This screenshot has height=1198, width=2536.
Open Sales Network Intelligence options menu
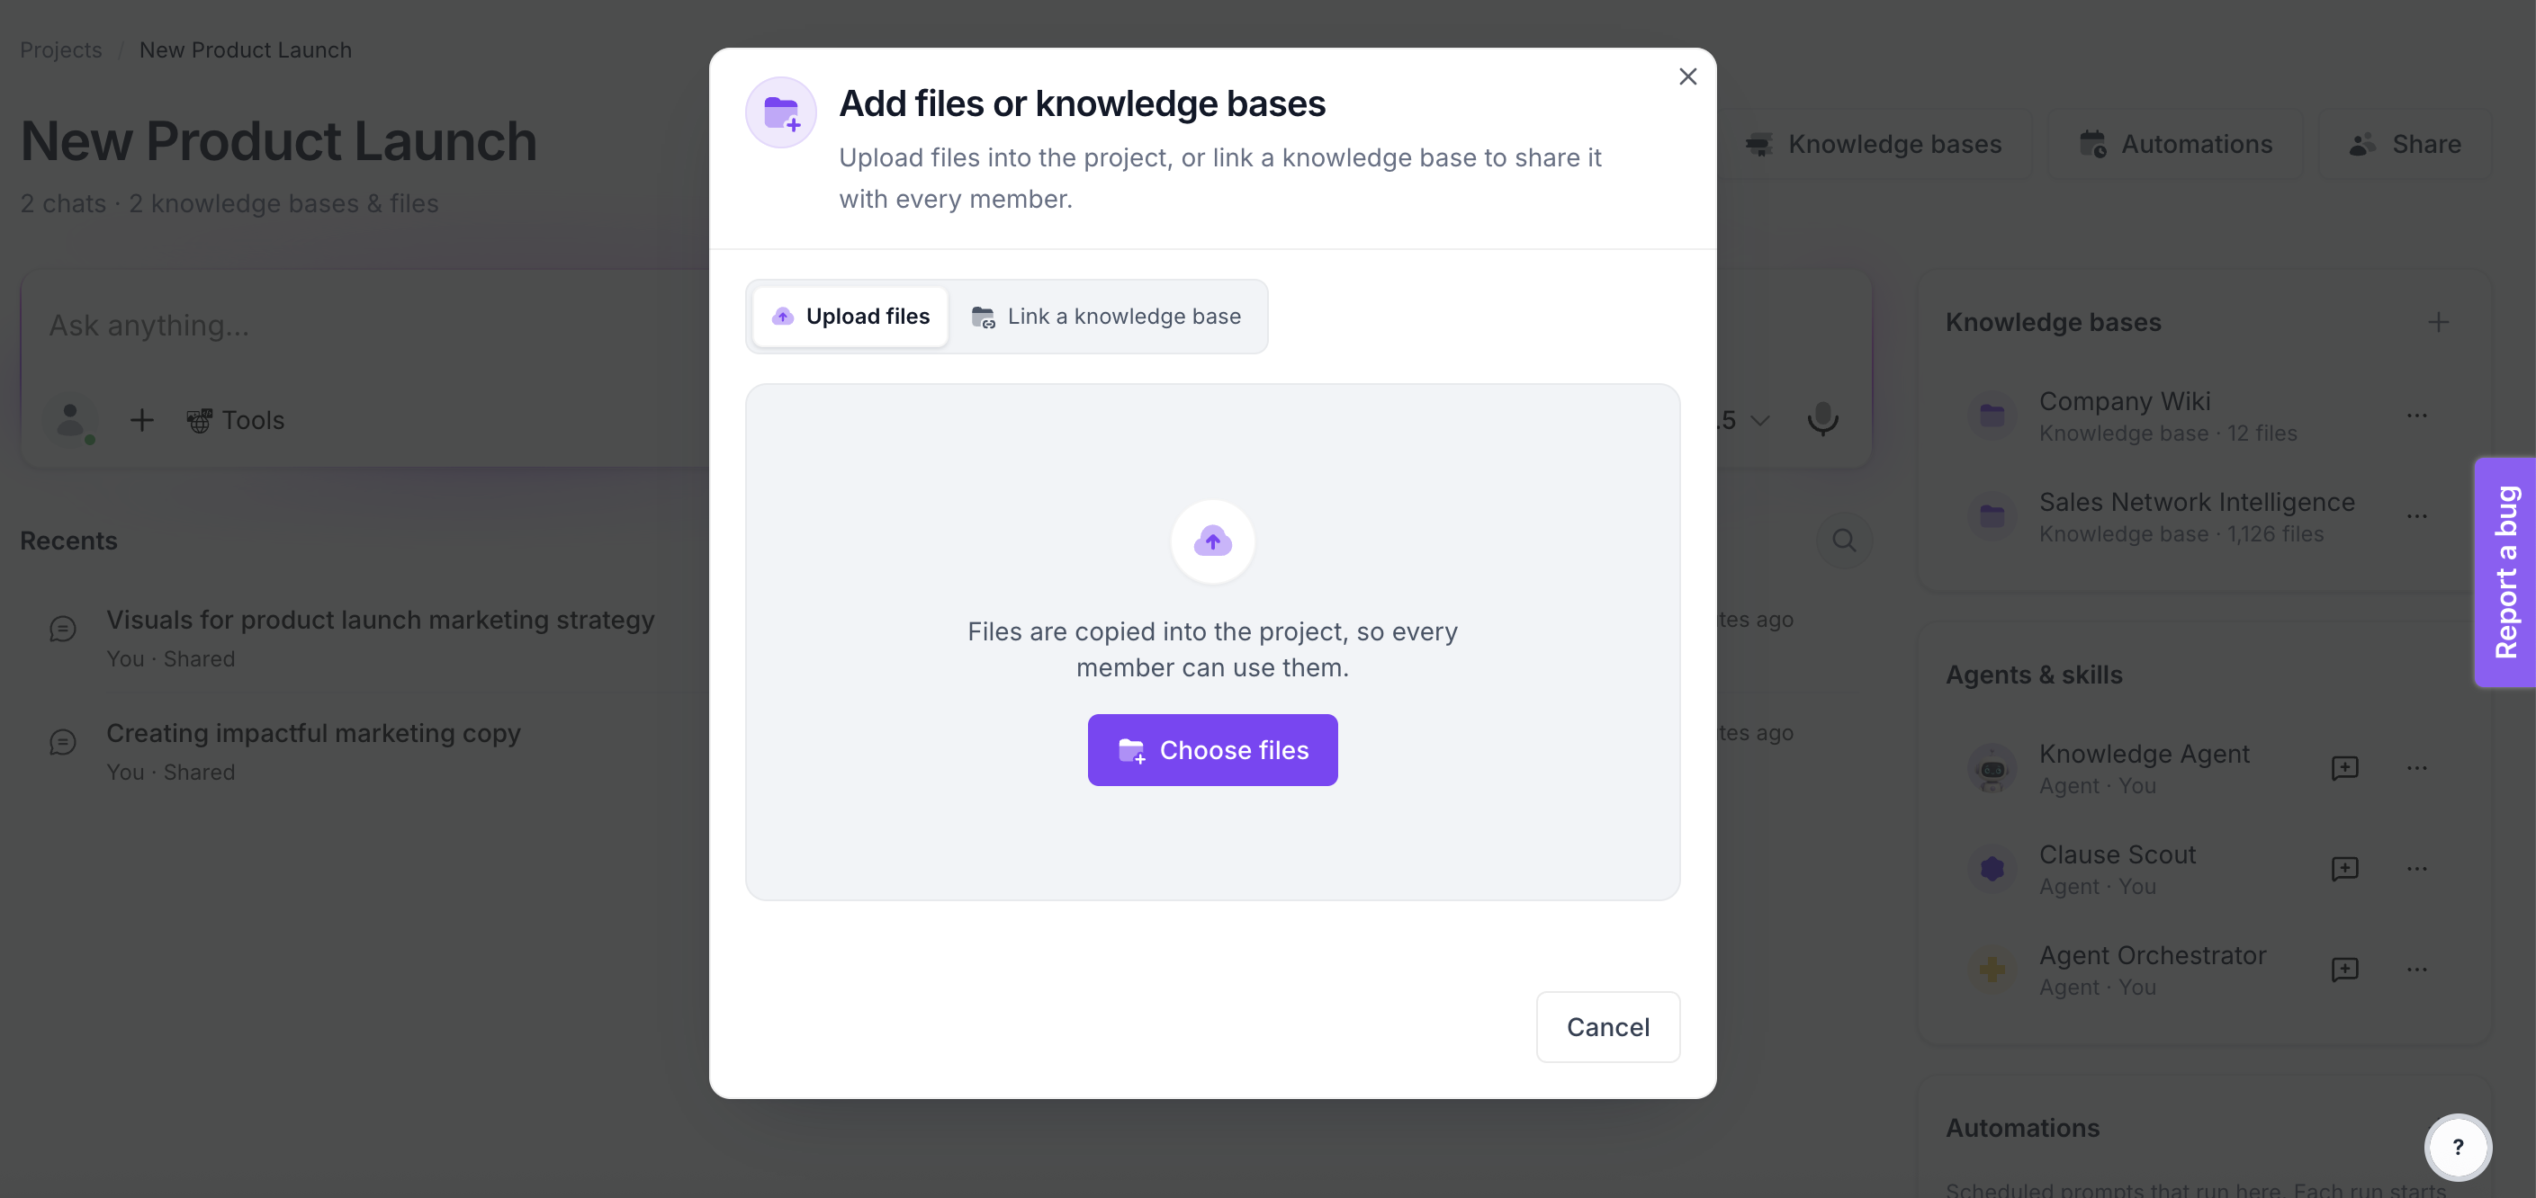(x=2416, y=516)
